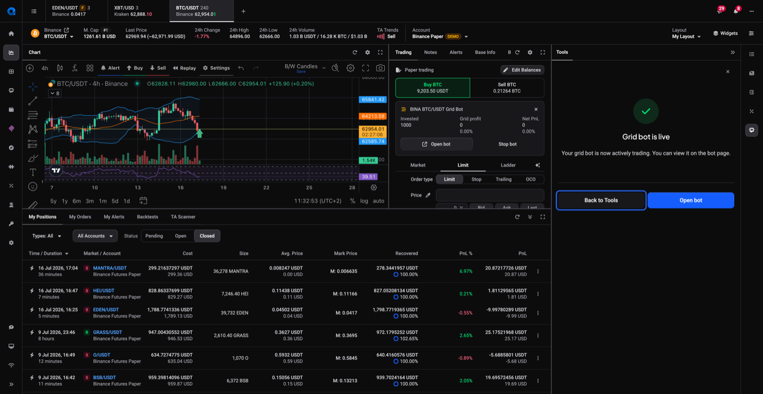
Task: Toggle auto scale on chart
Action: tap(378, 201)
